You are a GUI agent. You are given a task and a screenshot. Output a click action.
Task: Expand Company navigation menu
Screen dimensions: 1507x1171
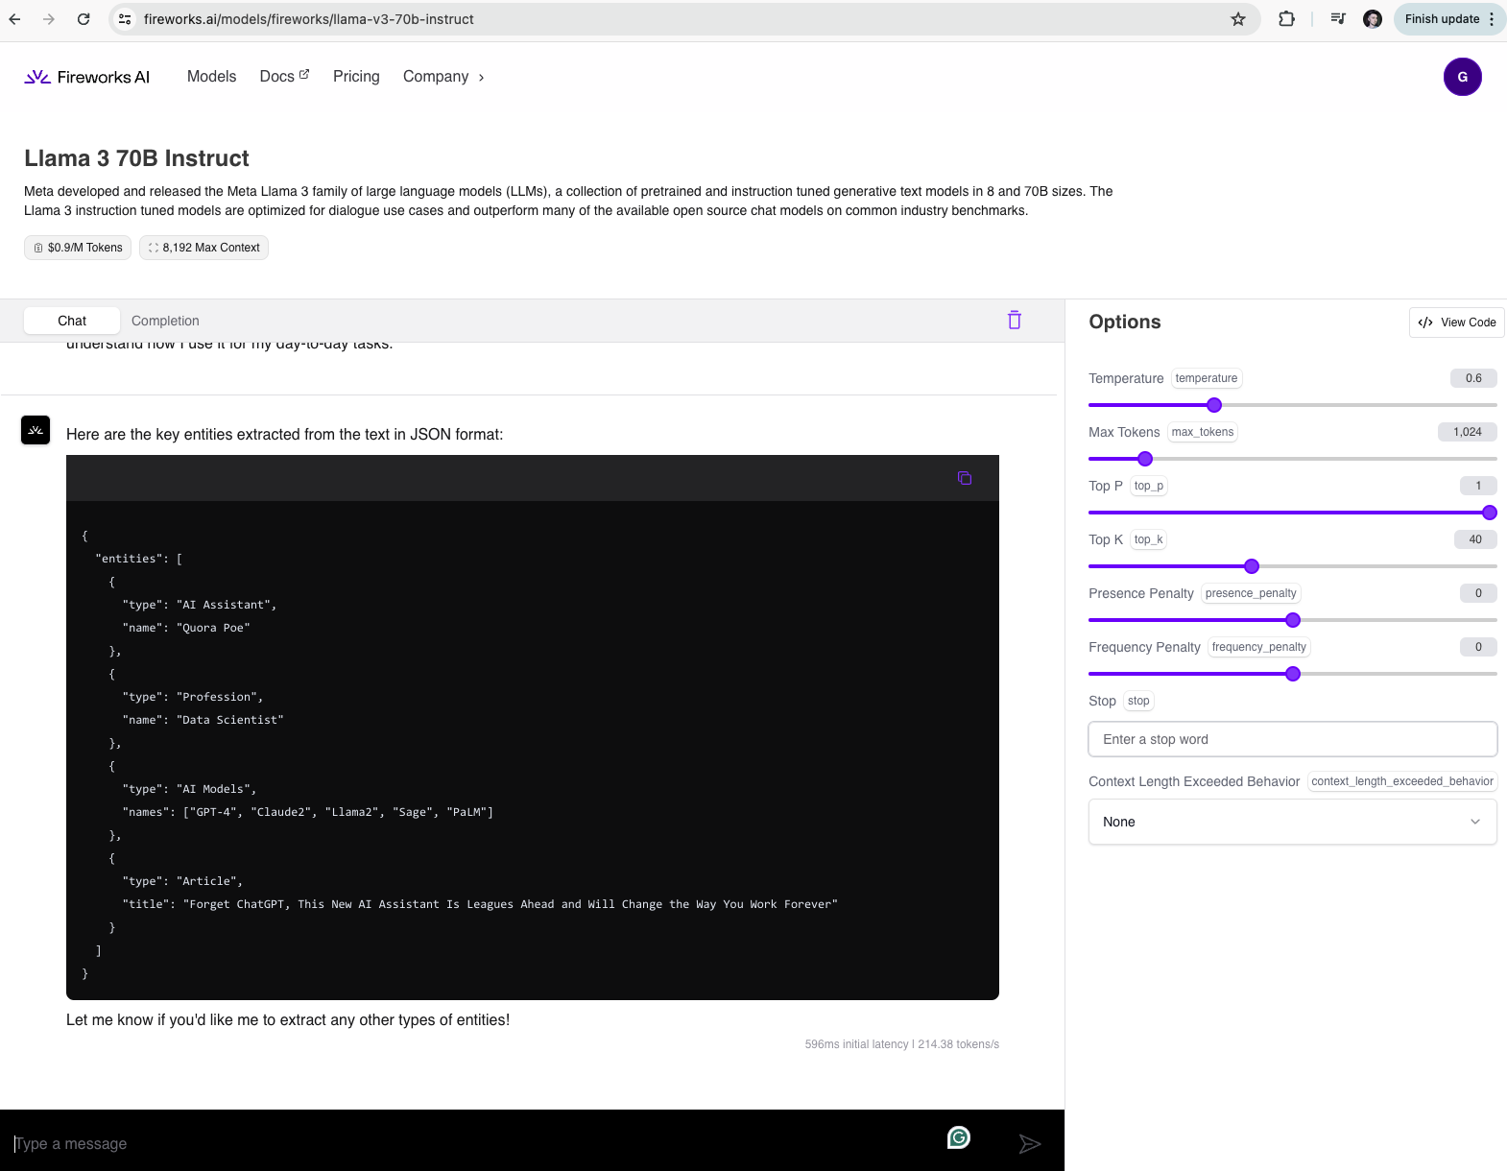click(x=443, y=77)
